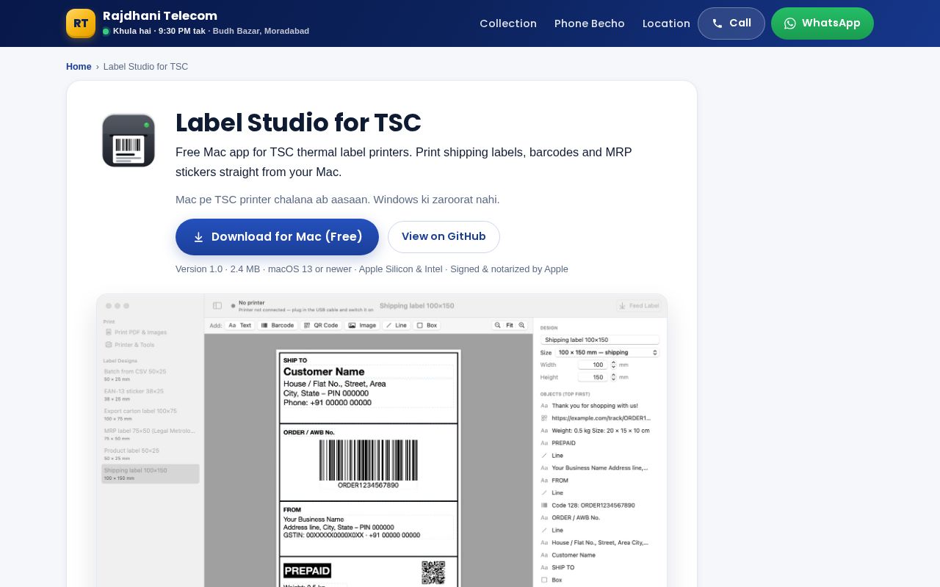Select 'House / Flat No., Street' object row
The height and width of the screenshot is (587, 940).
pos(600,543)
